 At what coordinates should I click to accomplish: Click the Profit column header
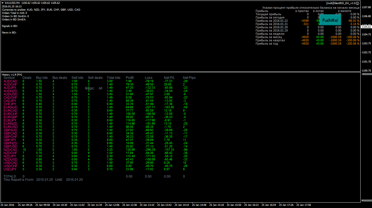(x=130, y=78)
